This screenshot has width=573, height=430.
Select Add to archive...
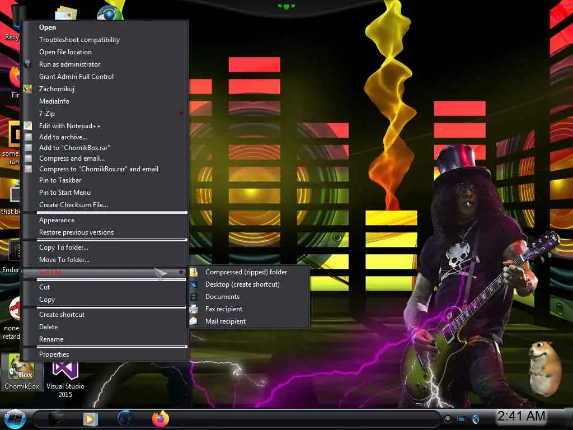105,137
